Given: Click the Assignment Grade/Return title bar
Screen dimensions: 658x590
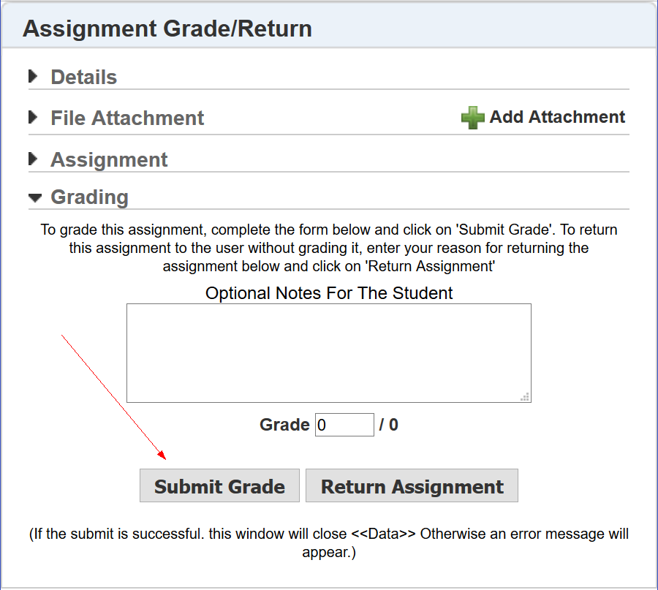Looking at the screenshot, I should click(167, 29).
